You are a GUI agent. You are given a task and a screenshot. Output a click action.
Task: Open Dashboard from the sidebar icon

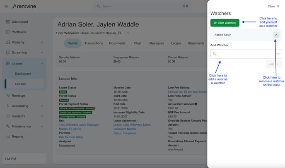[x=8, y=22]
